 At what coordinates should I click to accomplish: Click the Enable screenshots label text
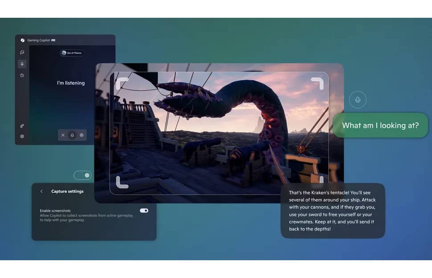[x=55, y=210]
